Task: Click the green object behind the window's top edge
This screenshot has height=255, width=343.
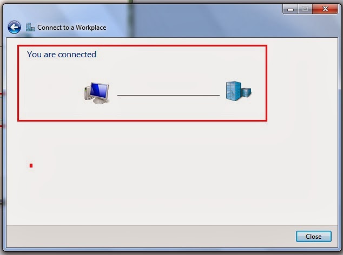Action: tap(130, 2)
